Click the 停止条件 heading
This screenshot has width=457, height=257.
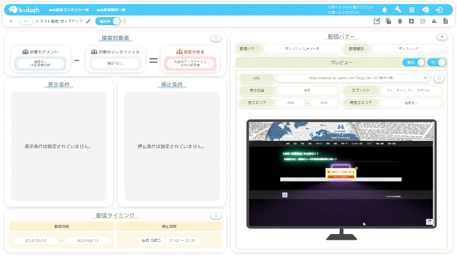click(172, 85)
